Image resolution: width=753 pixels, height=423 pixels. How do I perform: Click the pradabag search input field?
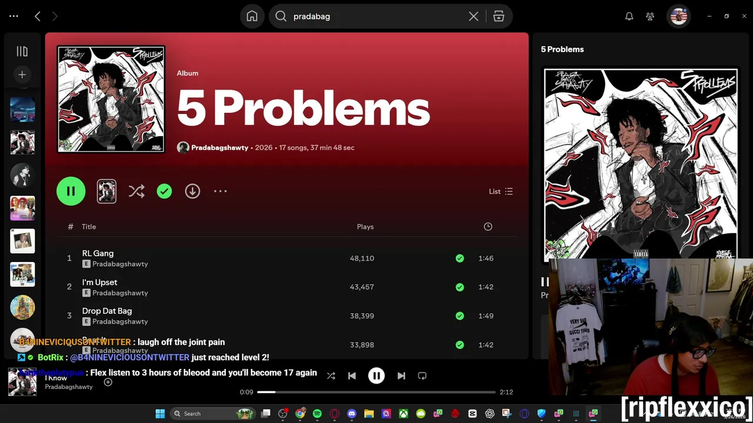tap(376, 16)
